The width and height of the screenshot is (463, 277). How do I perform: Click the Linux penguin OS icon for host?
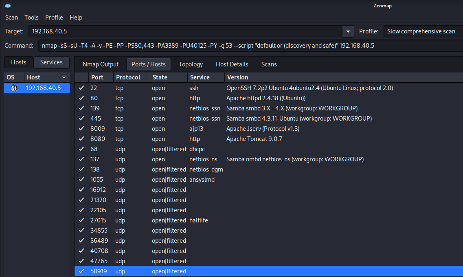(14, 88)
